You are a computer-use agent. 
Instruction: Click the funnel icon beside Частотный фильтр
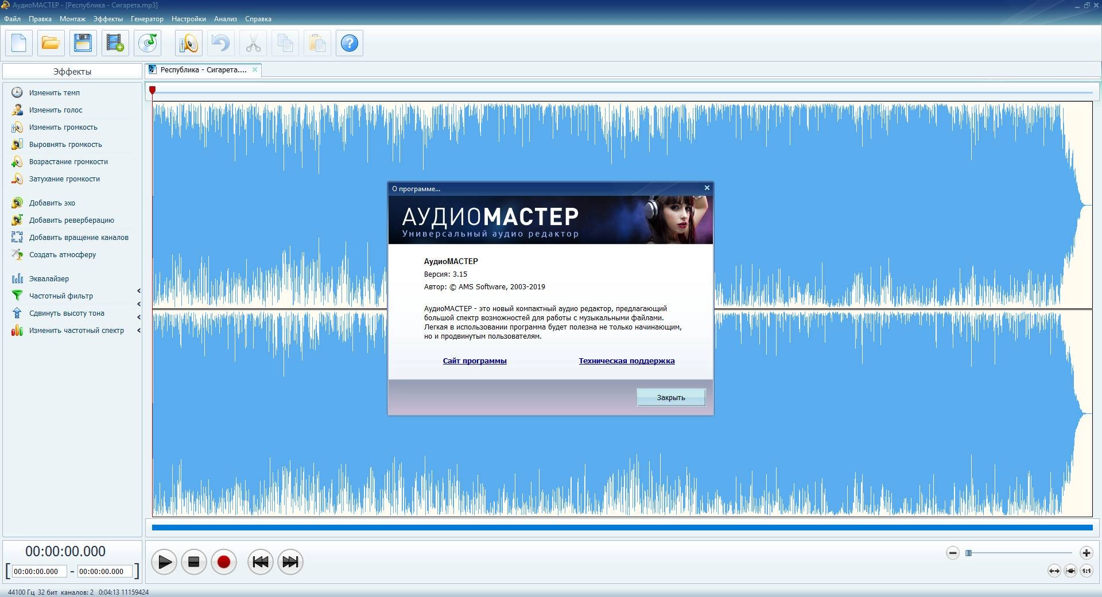click(17, 296)
